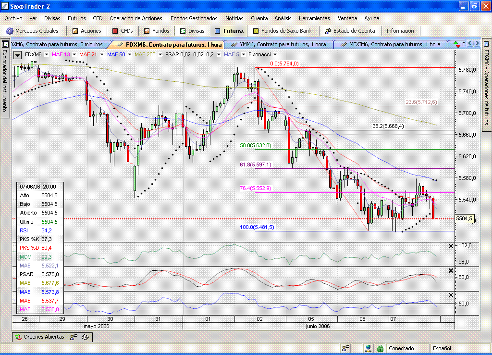Expand the MAE 21 dropdown arrow
Screen dimensions: 492x355
(x=102, y=54)
